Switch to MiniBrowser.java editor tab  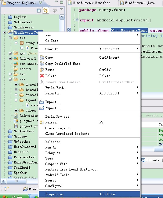click(x=138, y=3)
